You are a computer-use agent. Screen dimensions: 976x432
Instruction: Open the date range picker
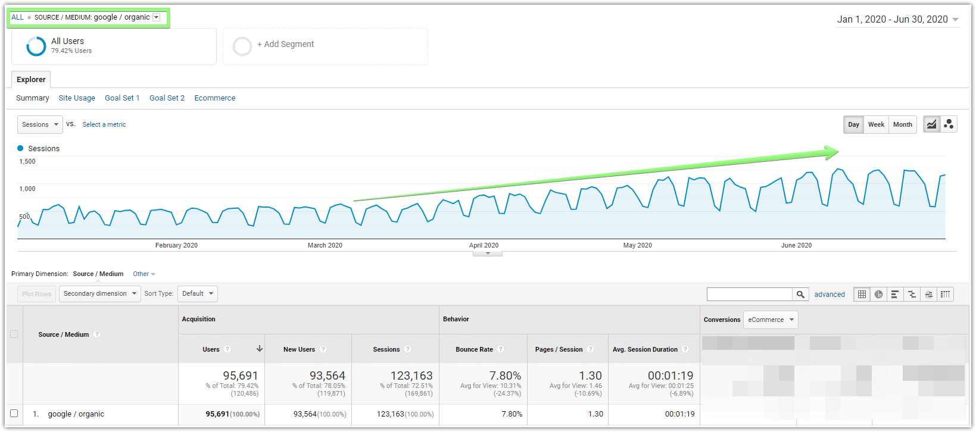point(898,19)
